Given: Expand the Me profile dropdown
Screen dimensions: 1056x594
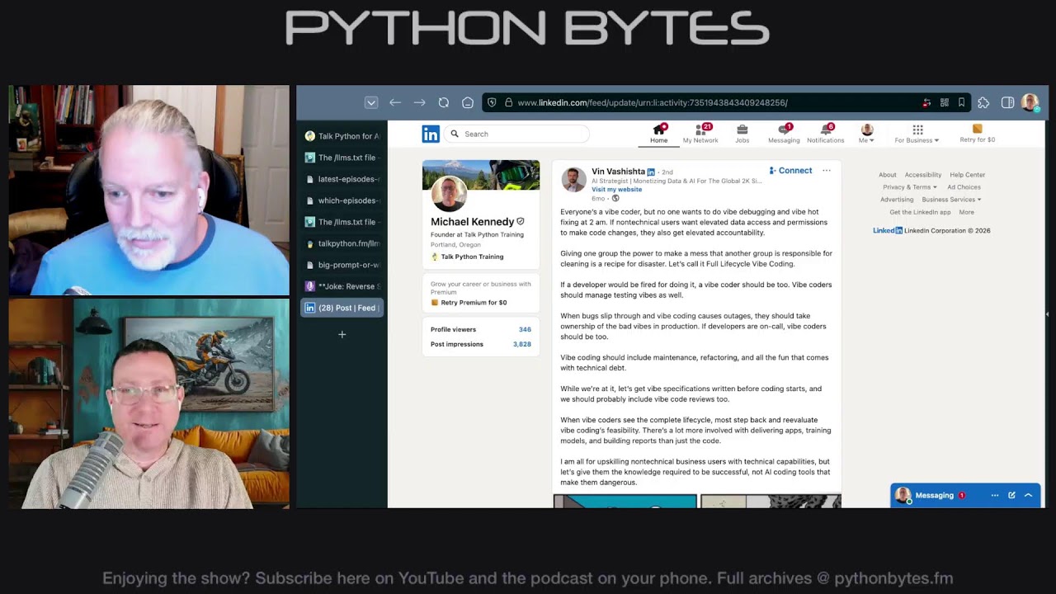Looking at the screenshot, I should [866, 134].
